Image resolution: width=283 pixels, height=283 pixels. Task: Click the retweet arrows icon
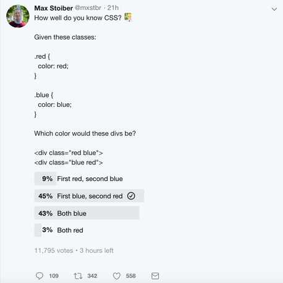(x=78, y=276)
